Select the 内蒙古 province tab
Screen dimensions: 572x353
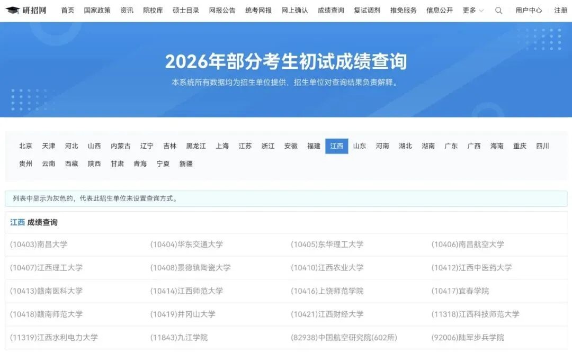(120, 146)
